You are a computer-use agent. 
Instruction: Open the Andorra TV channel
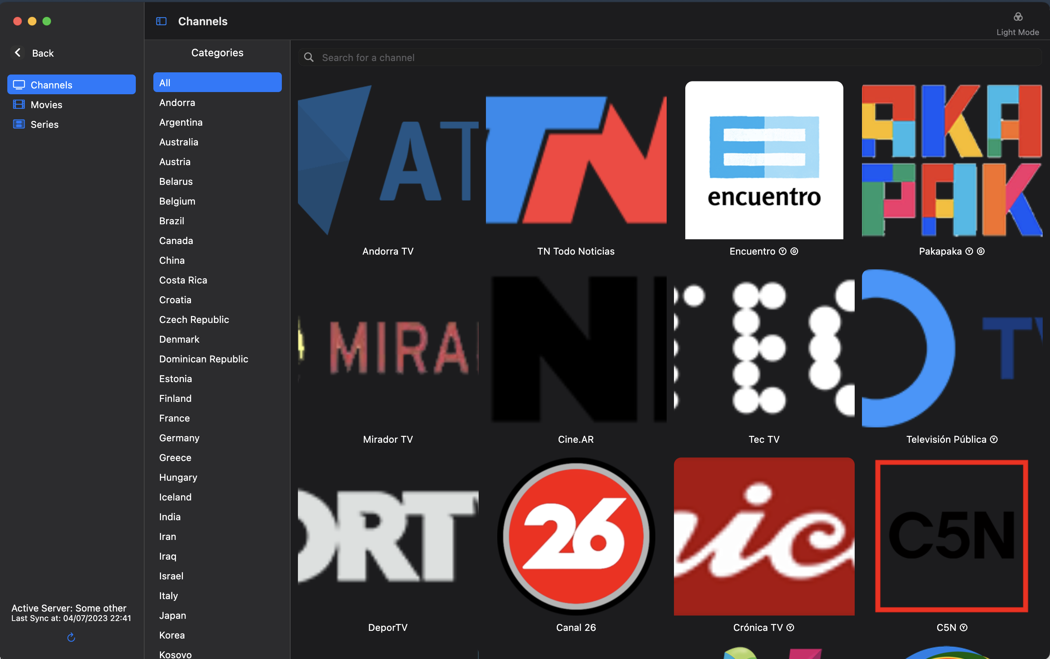click(388, 160)
